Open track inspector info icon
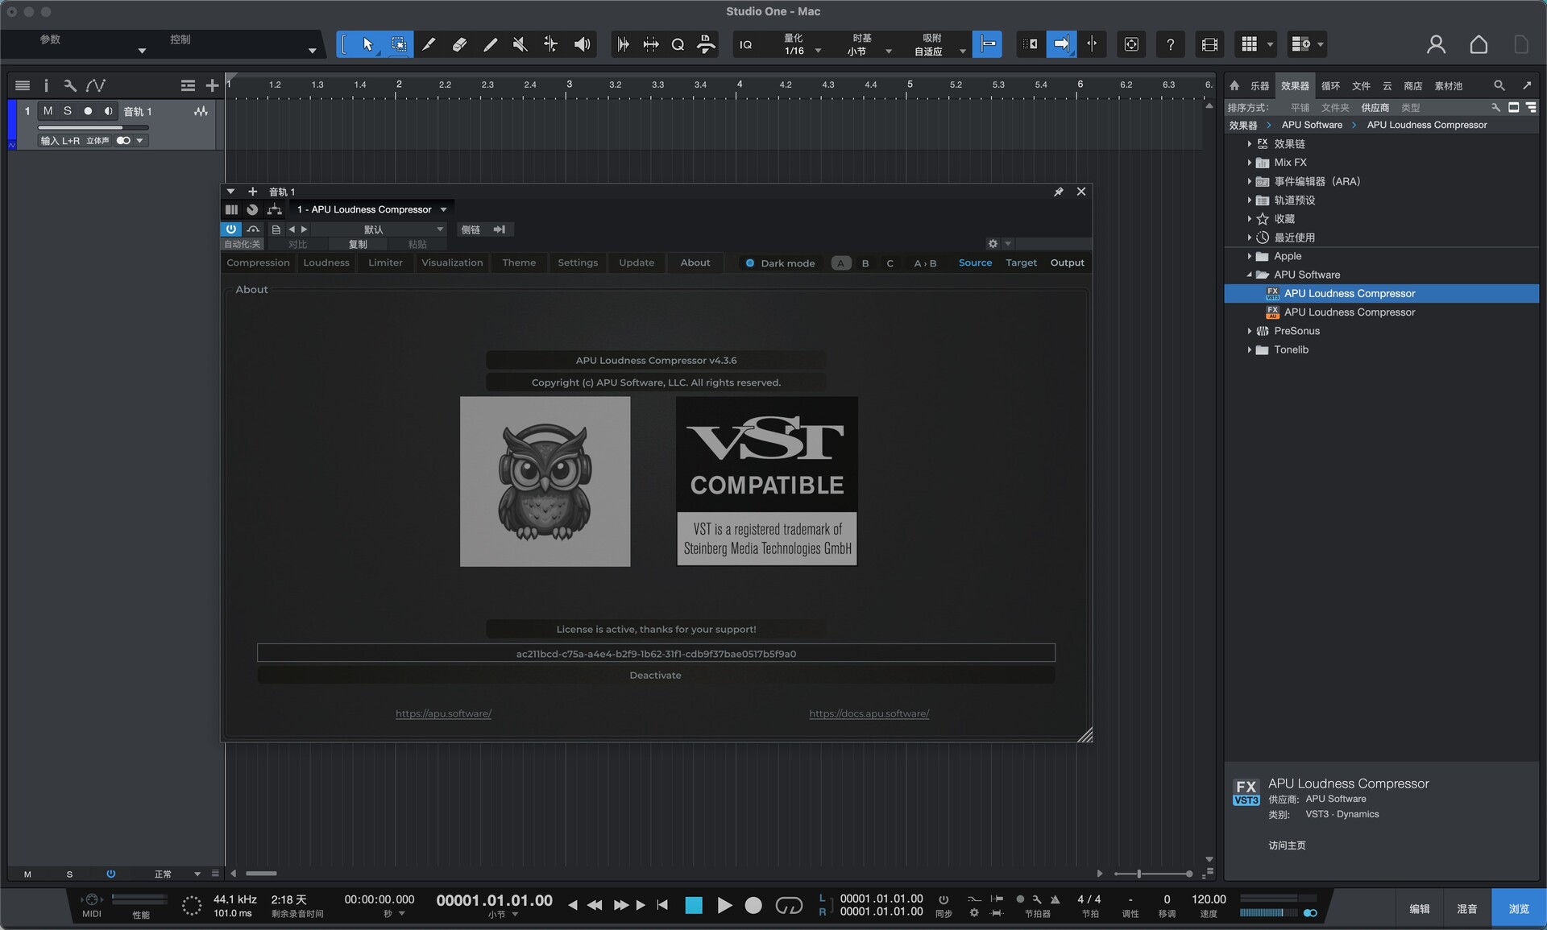 46,85
